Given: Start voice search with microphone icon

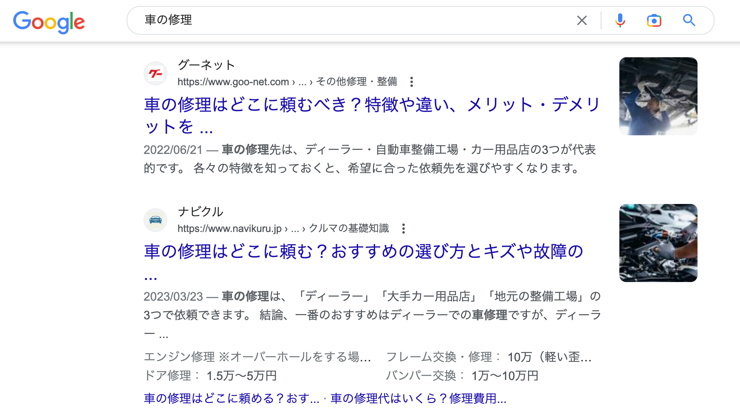Looking at the screenshot, I should [x=620, y=20].
